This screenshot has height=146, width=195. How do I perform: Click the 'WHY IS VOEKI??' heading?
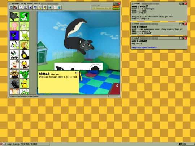click(x=139, y=41)
